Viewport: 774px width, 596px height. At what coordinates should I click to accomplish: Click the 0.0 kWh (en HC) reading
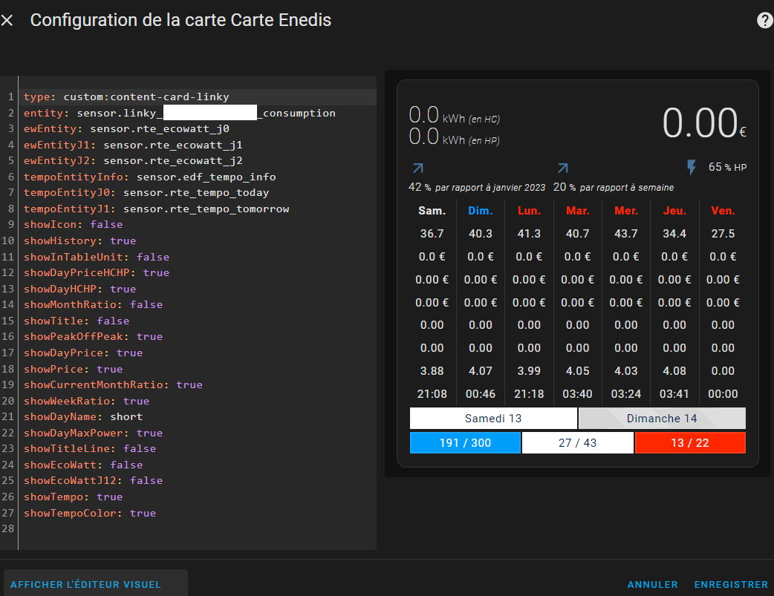[x=454, y=116]
